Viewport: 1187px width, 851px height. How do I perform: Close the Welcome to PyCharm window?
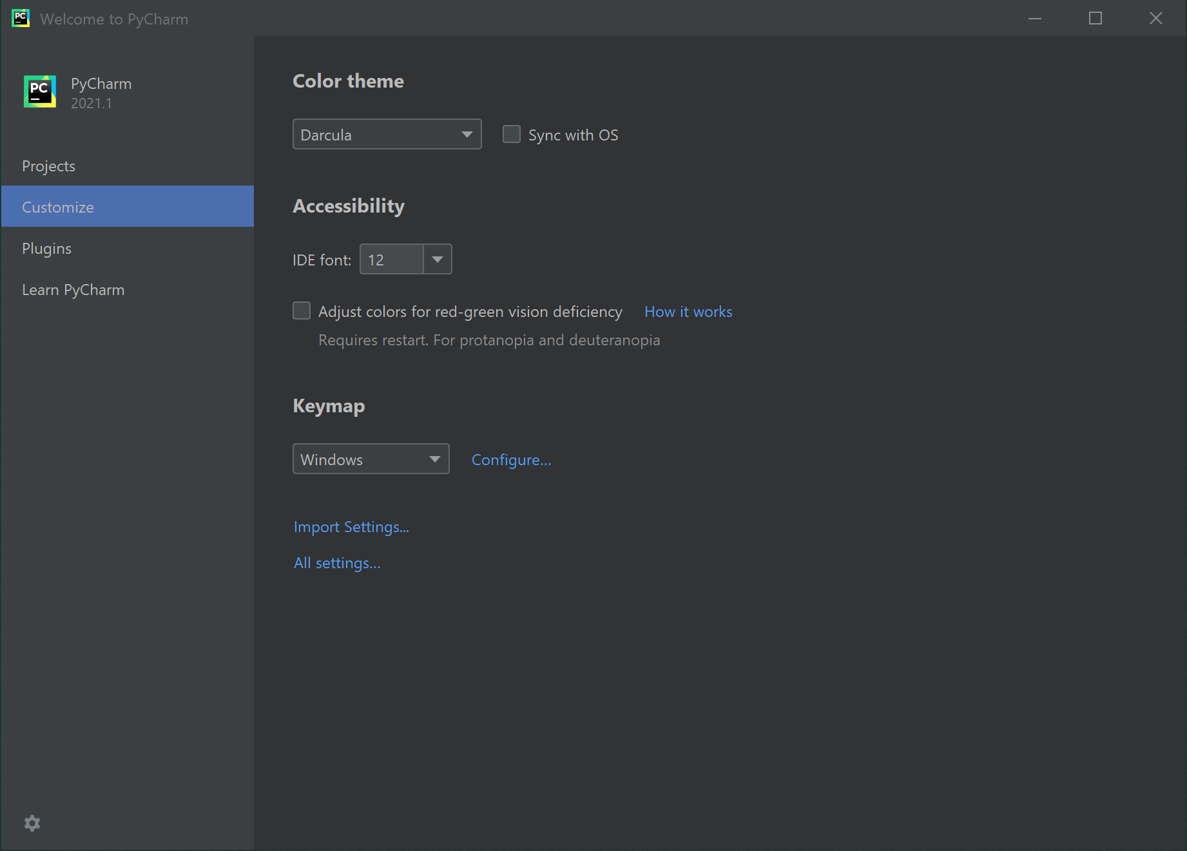1156,18
